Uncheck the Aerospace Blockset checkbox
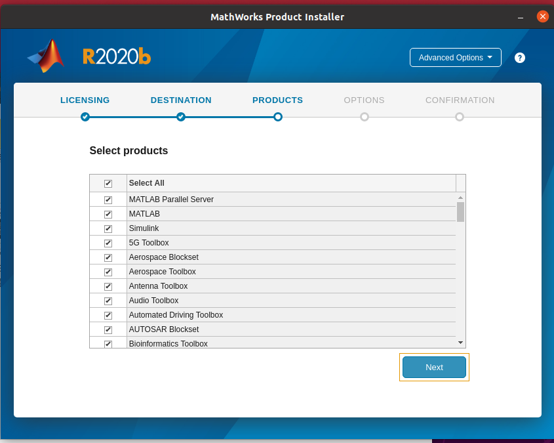Screen dimensions: 554x443 (x=108, y=258)
